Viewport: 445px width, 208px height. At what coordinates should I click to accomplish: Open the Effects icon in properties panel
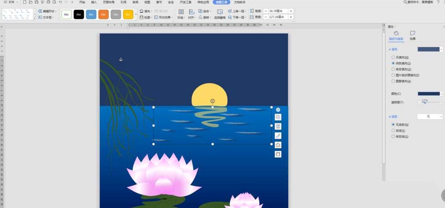(413, 33)
